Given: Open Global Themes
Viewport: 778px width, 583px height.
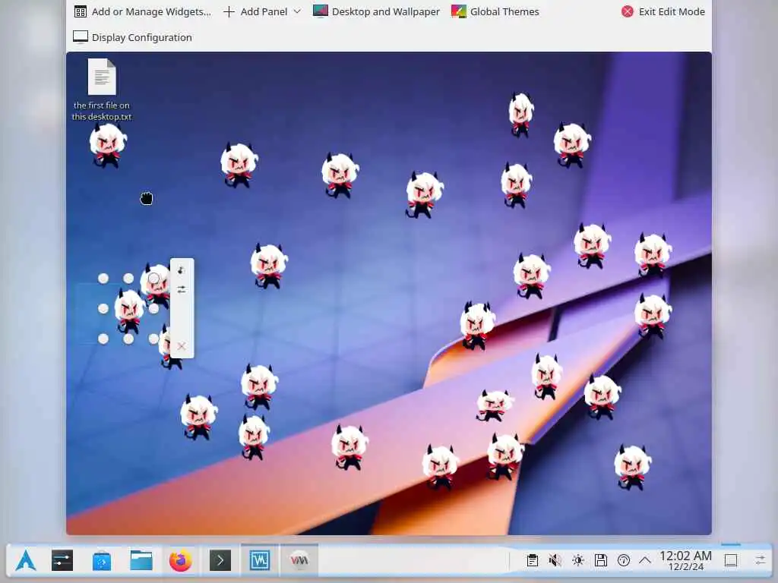Looking at the screenshot, I should tap(495, 11).
